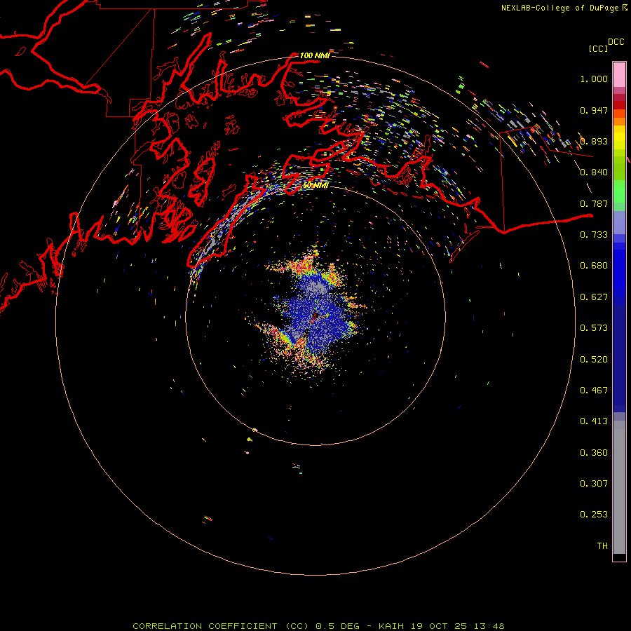Image resolution: width=631 pixels, height=631 pixels.
Task: Click the 1.000 value on color scale
Action: tap(594, 79)
